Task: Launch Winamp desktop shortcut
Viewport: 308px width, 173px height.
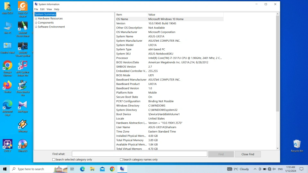Action: (x=23, y=126)
